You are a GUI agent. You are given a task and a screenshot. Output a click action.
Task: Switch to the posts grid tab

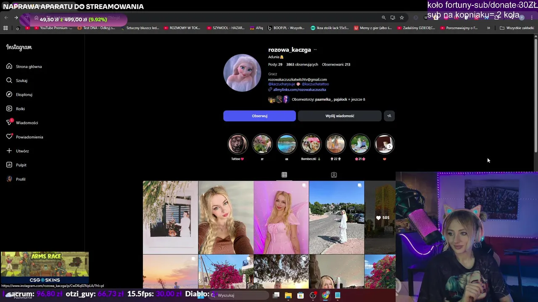(284, 175)
